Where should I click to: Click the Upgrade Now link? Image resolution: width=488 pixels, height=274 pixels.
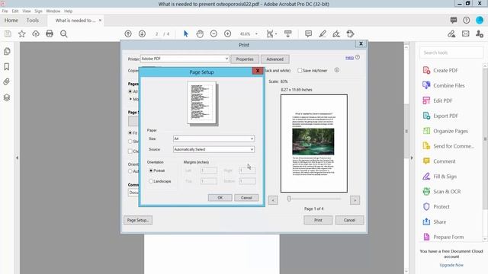[x=451, y=265]
